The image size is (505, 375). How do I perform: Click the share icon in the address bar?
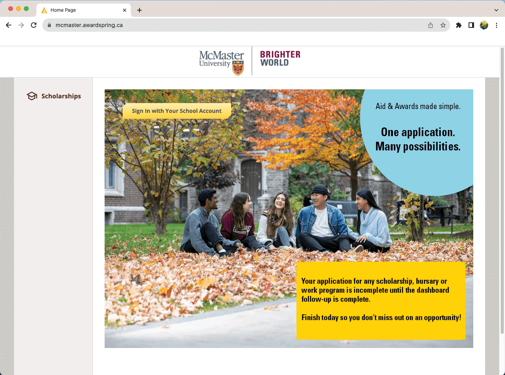point(431,25)
